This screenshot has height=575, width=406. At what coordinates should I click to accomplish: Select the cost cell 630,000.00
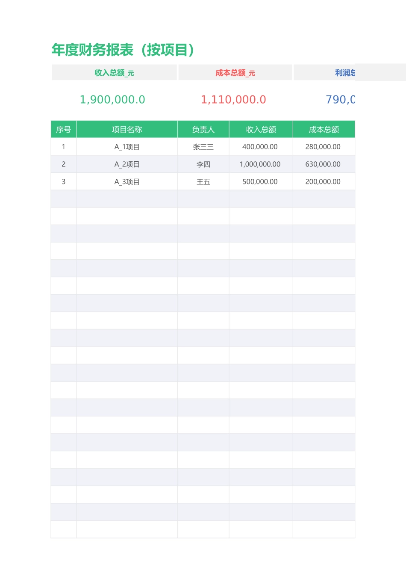click(323, 164)
